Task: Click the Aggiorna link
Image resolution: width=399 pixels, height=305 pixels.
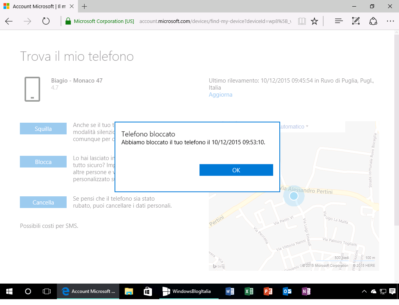Action: [x=221, y=95]
